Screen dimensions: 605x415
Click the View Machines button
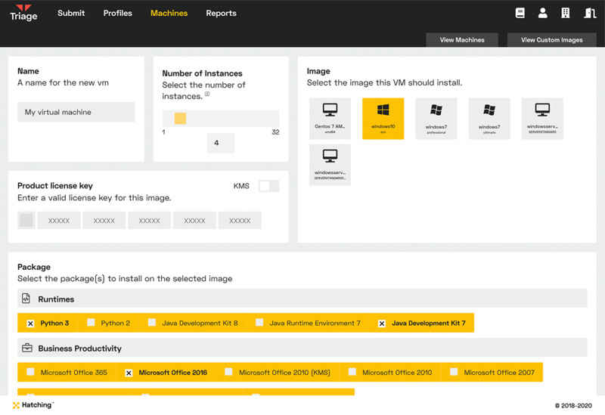pos(462,40)
